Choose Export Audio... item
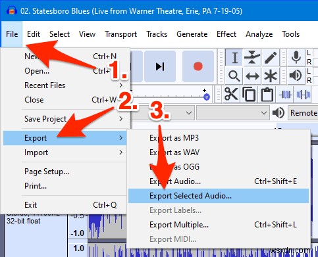Screen dimensions: 318x257 point(219,181)
